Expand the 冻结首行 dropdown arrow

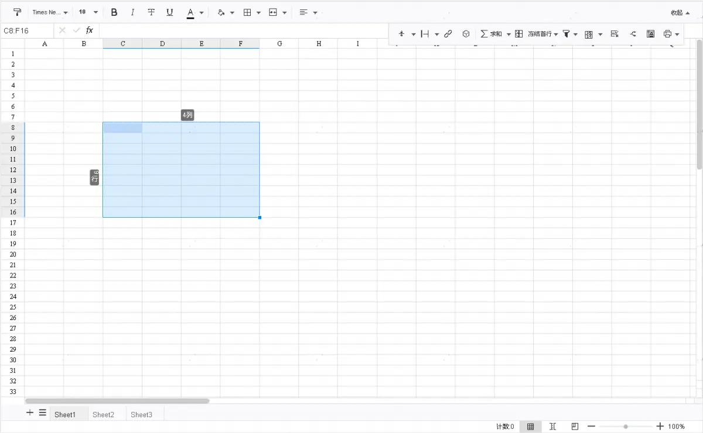(556, 34)
